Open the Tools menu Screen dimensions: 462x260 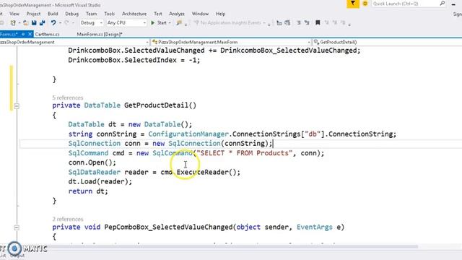(x=109, y=14)
